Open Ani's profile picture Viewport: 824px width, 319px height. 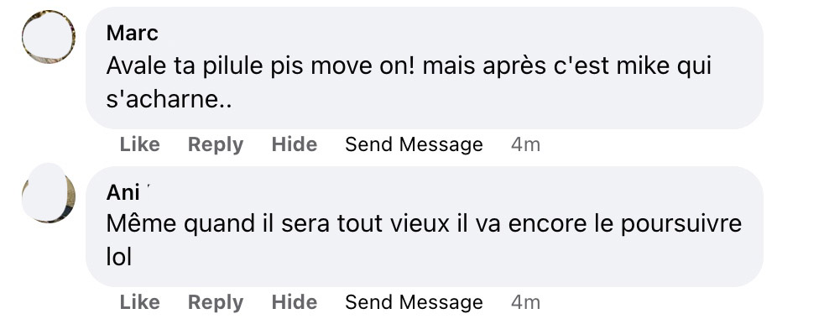point(49,195)
